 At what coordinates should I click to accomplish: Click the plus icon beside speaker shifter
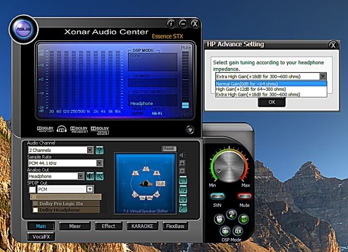pos(182,163)
